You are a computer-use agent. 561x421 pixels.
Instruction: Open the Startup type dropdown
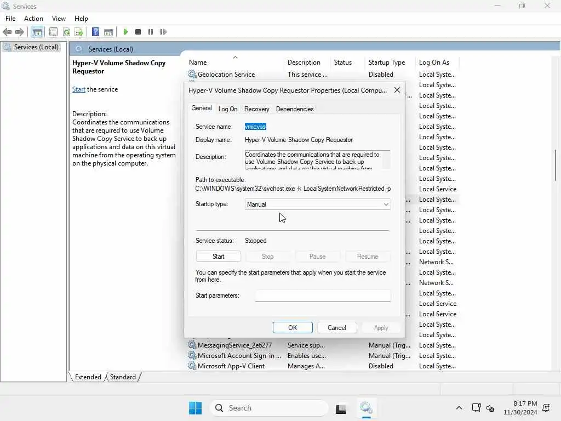point(318,204)
